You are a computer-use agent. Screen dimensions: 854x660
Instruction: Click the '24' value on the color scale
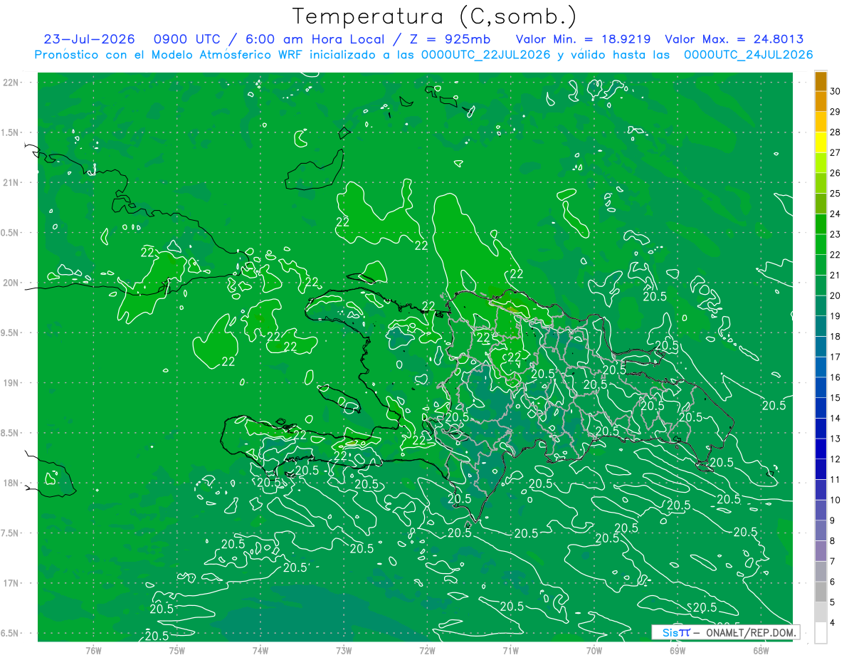(x=835, y=214)
